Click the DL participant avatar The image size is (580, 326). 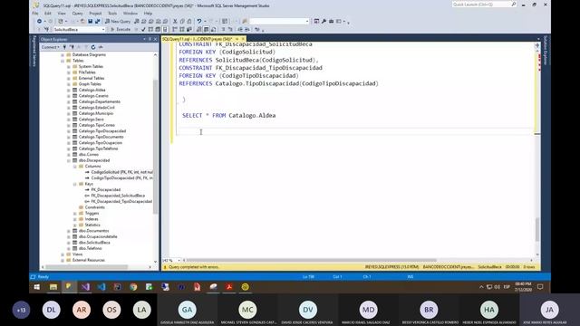coord(51,310)
